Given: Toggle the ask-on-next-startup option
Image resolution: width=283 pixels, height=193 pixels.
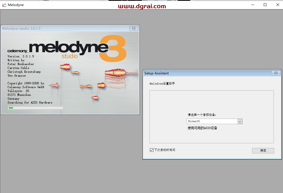Looking at the screenshot, I should (151, 150).
